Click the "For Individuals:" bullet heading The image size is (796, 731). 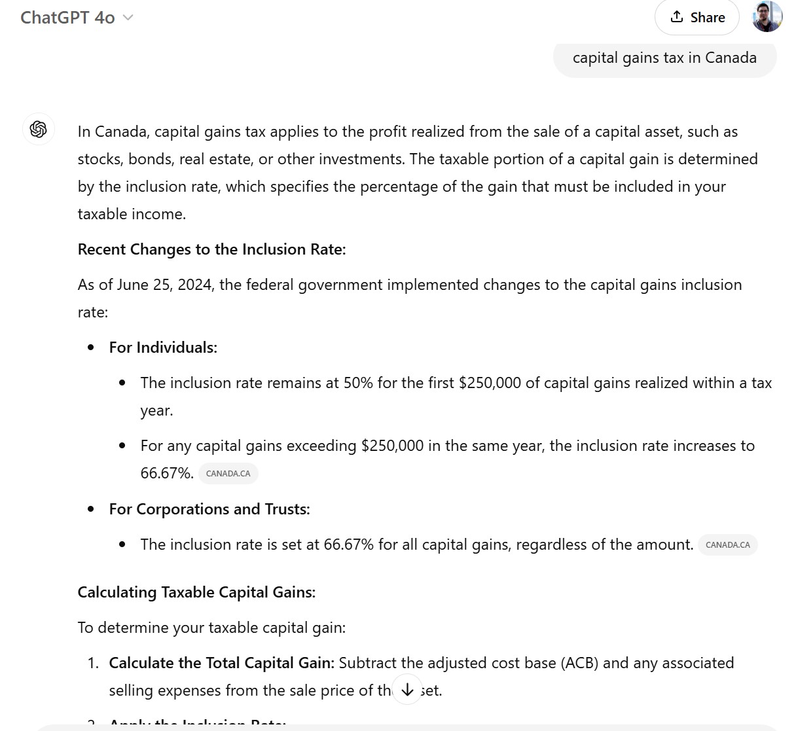pyautogui.click(x=163, y=348)
